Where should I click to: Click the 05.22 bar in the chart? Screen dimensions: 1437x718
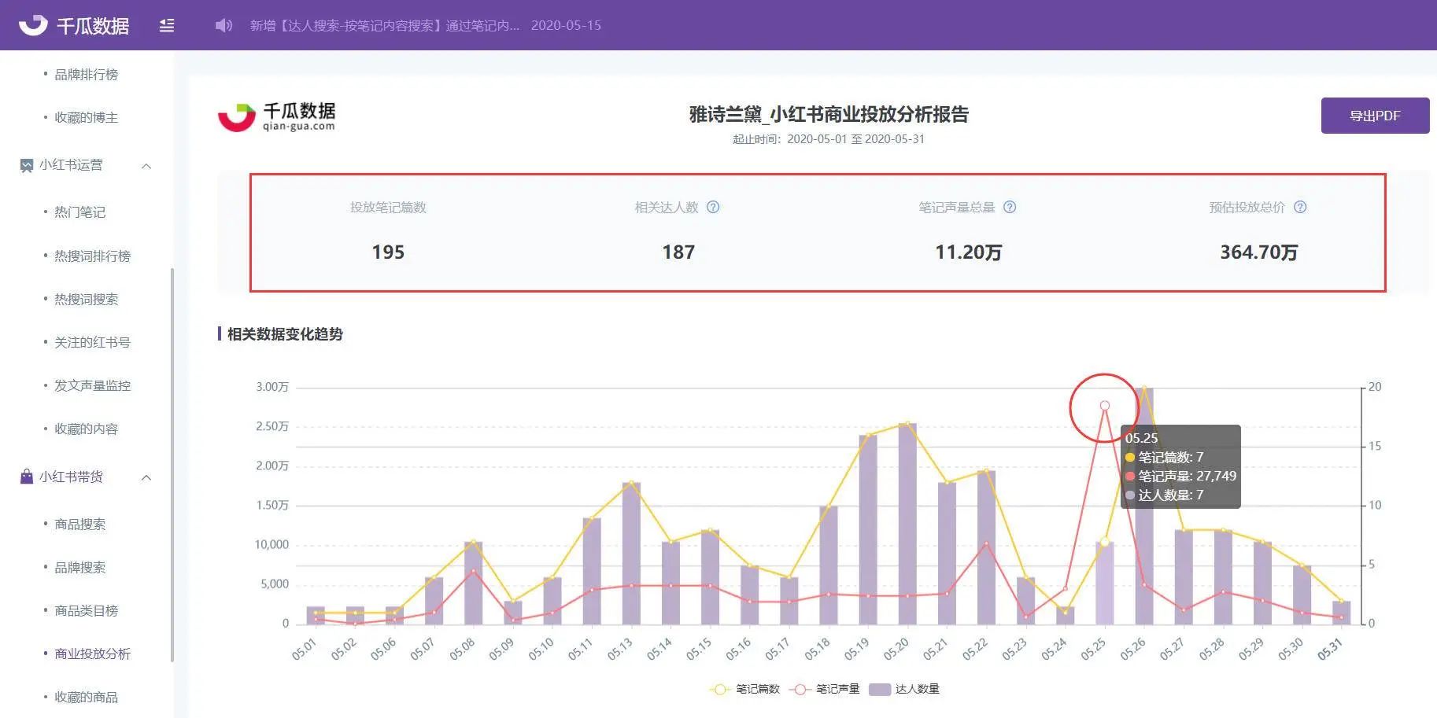986,547
